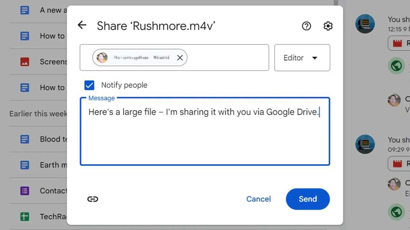Image resolution: width=410 pixels, height=230 pixels.
Task: Open the Editor permission dropdown
Action: click(302, 58)
